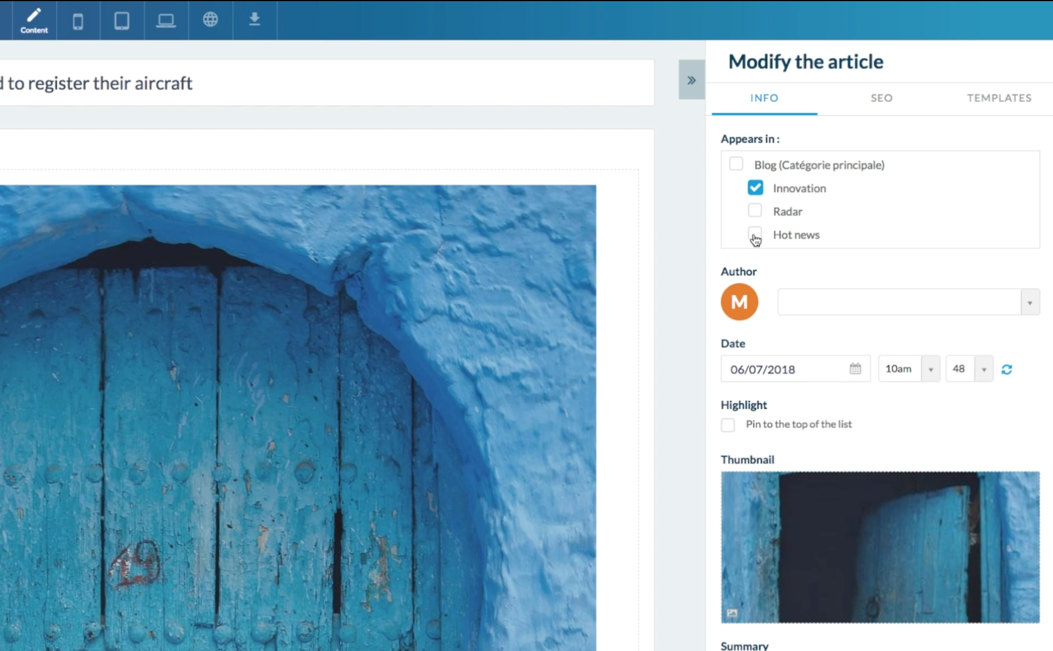Click the globe icon in toolbar
Viewport: 1053px width, 651px height.
tap(210, 20)
